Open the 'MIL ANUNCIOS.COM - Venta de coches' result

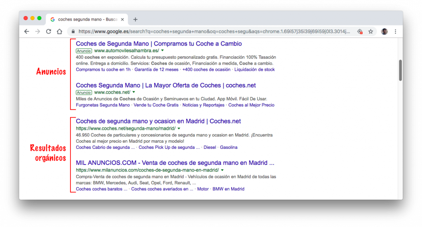click(x=175, y=163)
